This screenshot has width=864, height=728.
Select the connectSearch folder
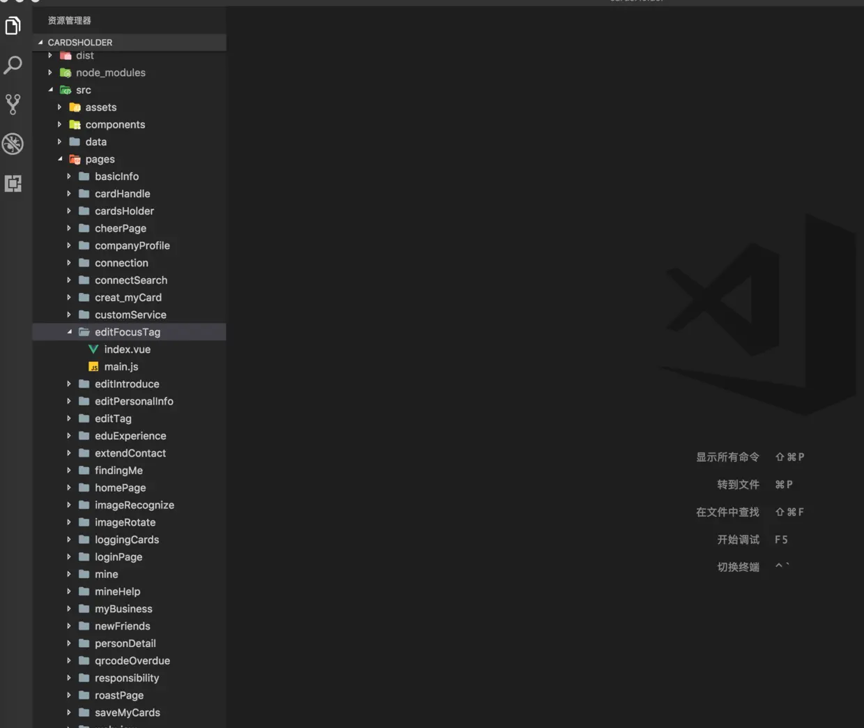point(130,280)
